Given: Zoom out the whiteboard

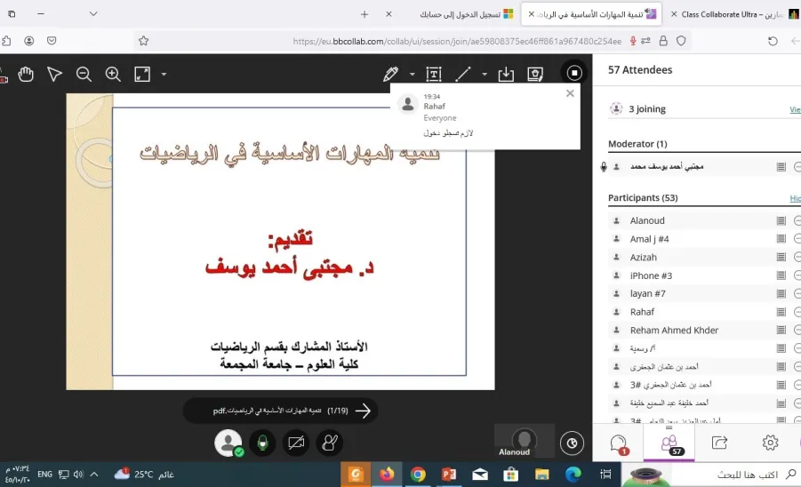Looking at the screenshot, I should [x=84, y=74].
